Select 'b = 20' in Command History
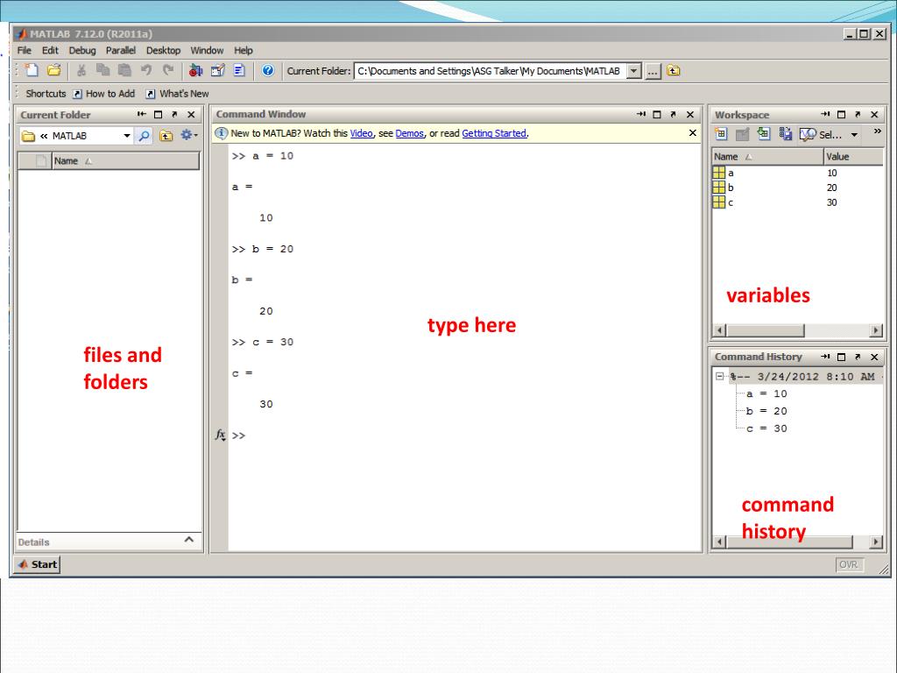 point(766,411)
